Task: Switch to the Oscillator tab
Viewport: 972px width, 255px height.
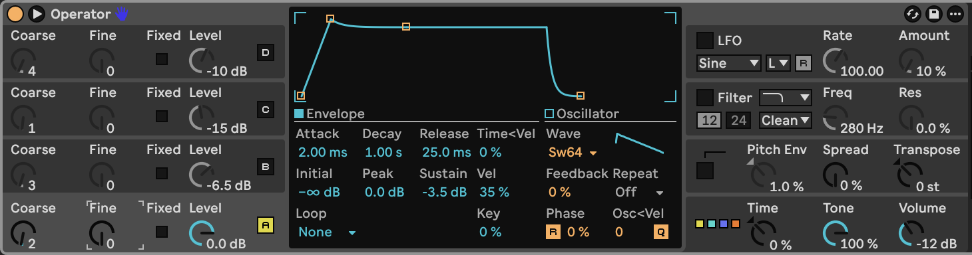Action: click(x=582, y=114)
